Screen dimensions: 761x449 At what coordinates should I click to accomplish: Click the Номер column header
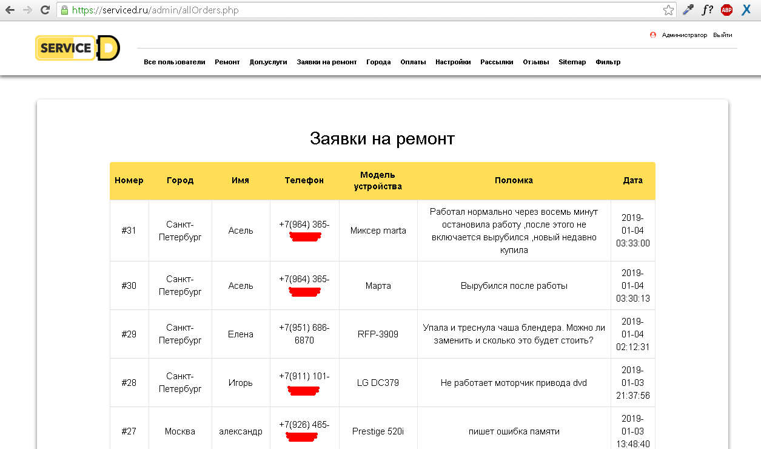pos(129,180)
